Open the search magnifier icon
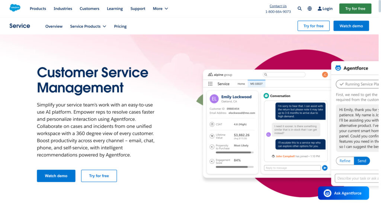Image resolution: width=381 pixels, height=206 pixels. 300,9
